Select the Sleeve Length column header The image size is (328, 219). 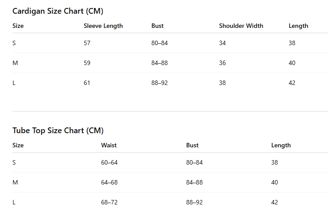(103, 26)
